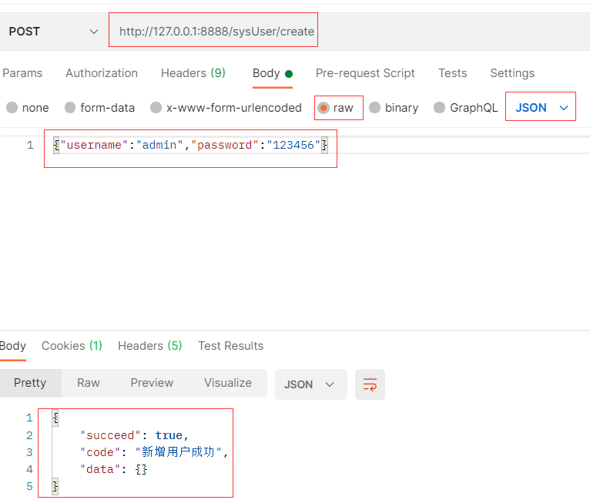The width and height of the screenshot is (590, 500).
Task: Click the "data": {} response line
Action: pyautogui.click(x=113, y=469)
